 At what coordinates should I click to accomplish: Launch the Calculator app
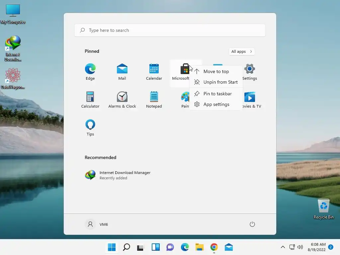pyautogui.click(x=90, y=100)
